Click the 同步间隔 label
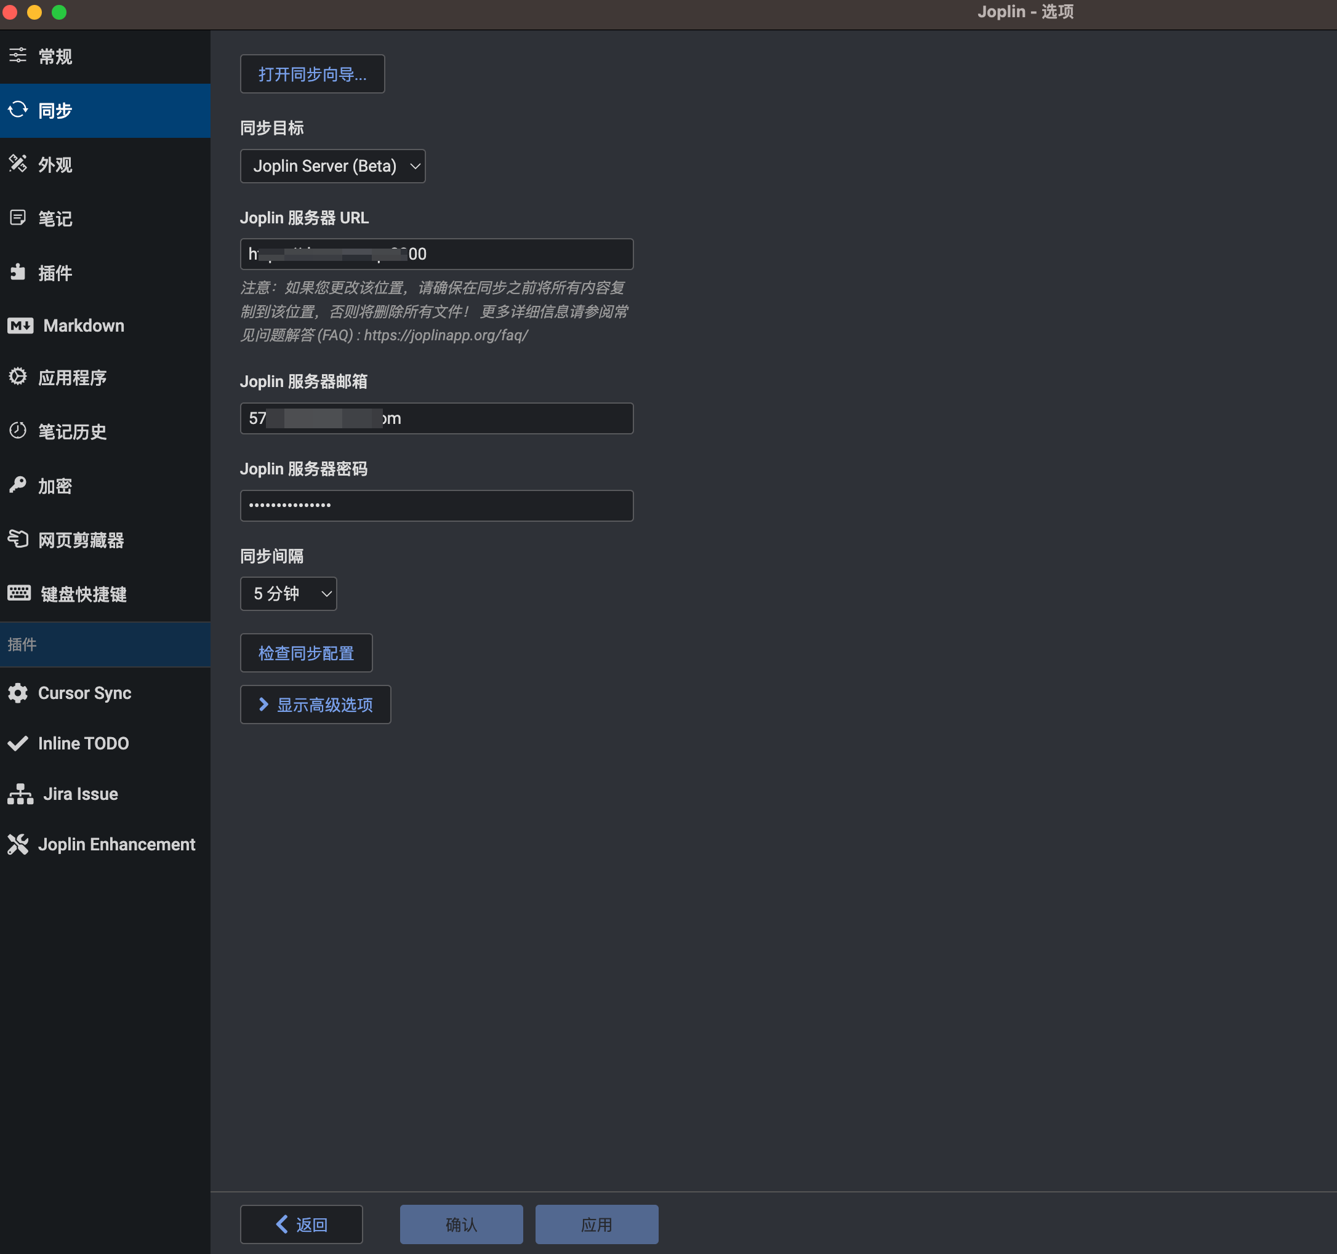The height and width of the screenshot is (1254, 1337). (271, 556)
